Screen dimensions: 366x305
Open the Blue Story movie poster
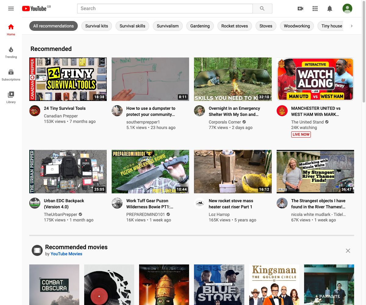(x=219, y=285)
